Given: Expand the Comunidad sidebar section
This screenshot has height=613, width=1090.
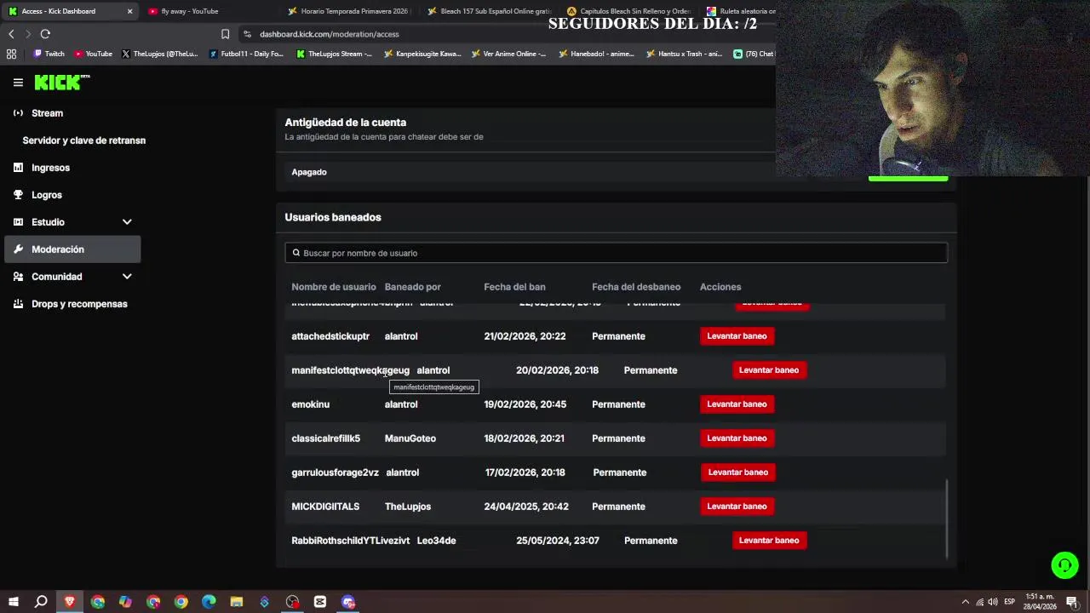Looking at the screenshot, I should [127, 277].
